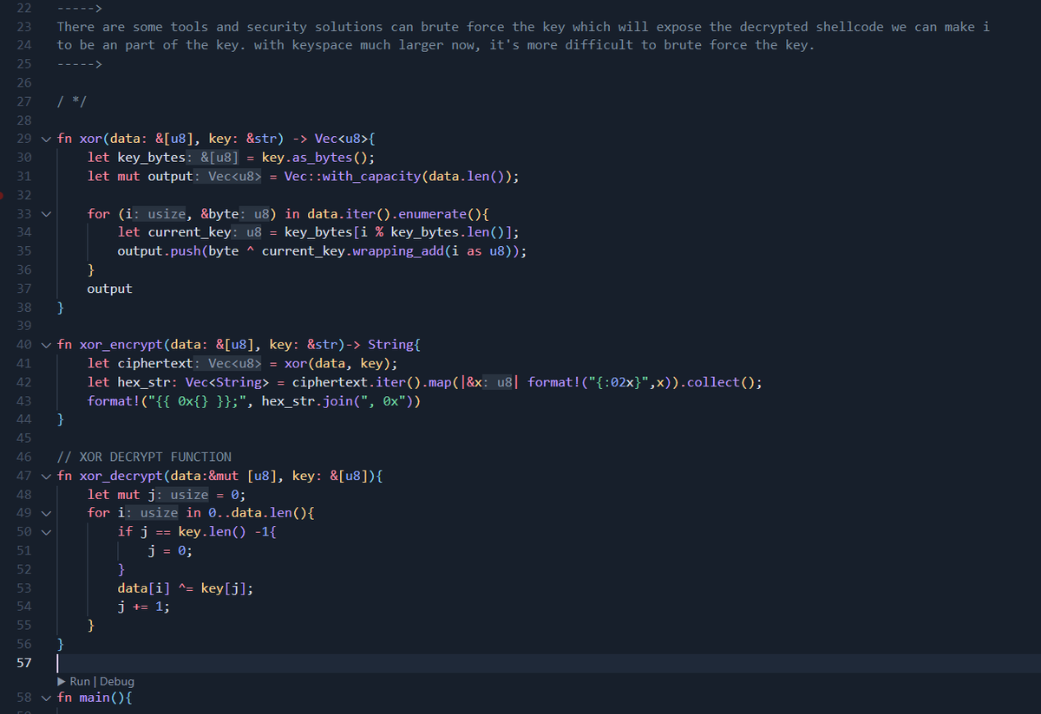Viewport: 1041px width, 714px height.
Task: Click the 'key_bytes.len()' expression on line 34
Action: (x=451, y=232)
